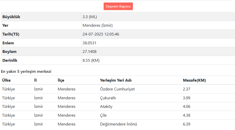235x130 pixels.
Task: Select the Özdere Cumhuriyet settlement cell
Action: click(x=117, y=89)
